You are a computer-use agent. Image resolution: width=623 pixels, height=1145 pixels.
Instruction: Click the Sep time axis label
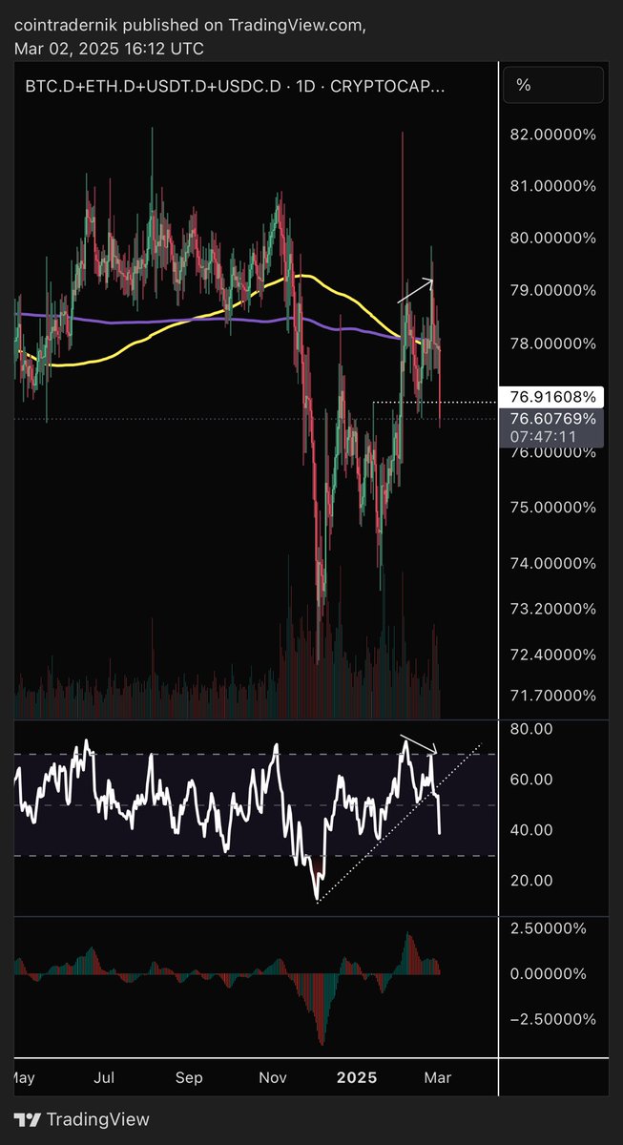point(189,1078)
